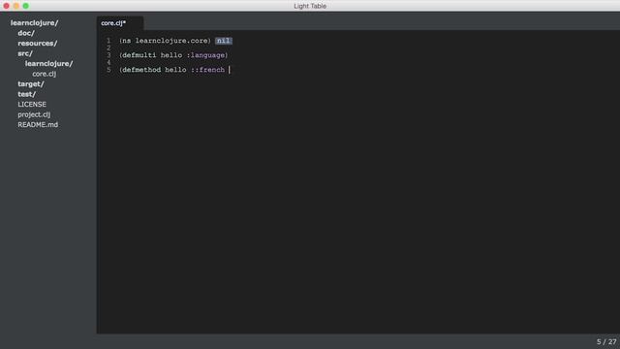Click the nil inline result on line 1
This screenshot has height=349, width=620.
click(224, 41)
